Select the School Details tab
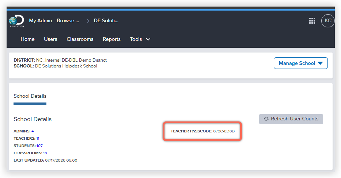 [30, 96]
